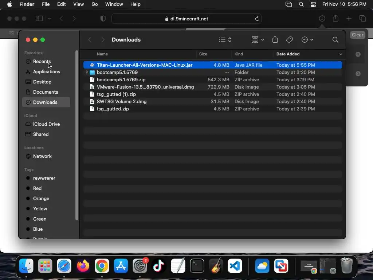The height and width of the screenshot is (280, 373).
Task: Open TikTok from the Dock
Action: pyautogui.click(x=159, y=266)
